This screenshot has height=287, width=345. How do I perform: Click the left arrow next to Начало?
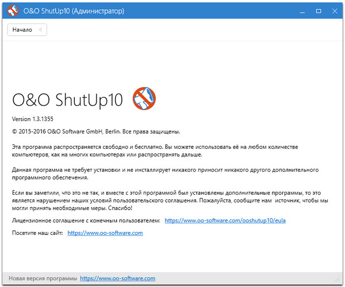[x=40, y=30]
